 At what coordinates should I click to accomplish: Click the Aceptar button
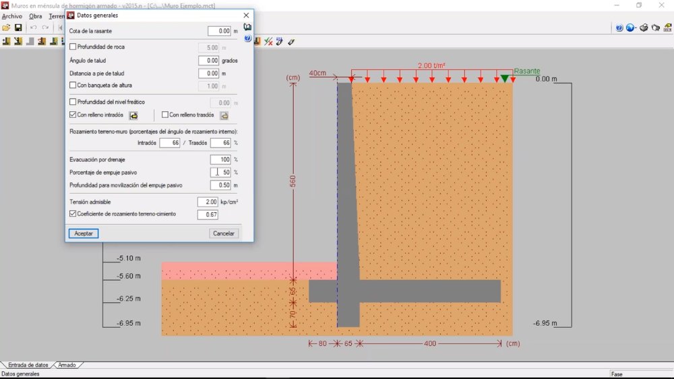click(84, 234)
